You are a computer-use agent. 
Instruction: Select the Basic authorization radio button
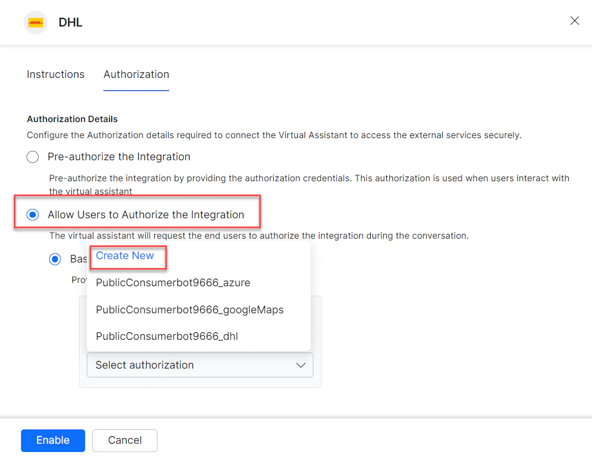point(55,259)
